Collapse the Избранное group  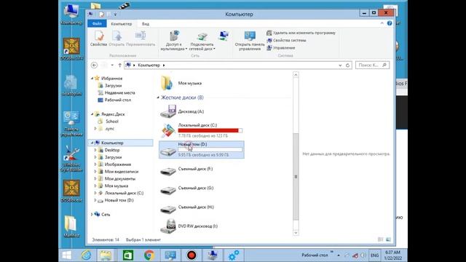coord(92,79)
